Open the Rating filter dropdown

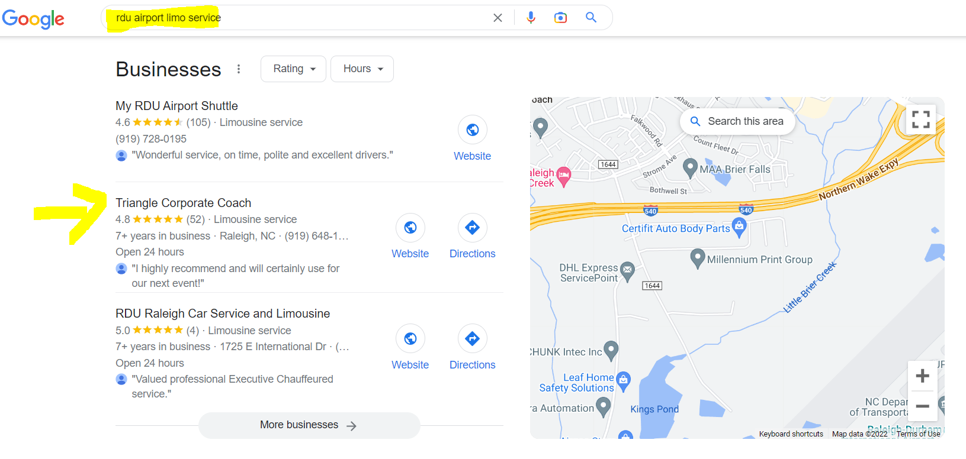click(x=293, y=69)
